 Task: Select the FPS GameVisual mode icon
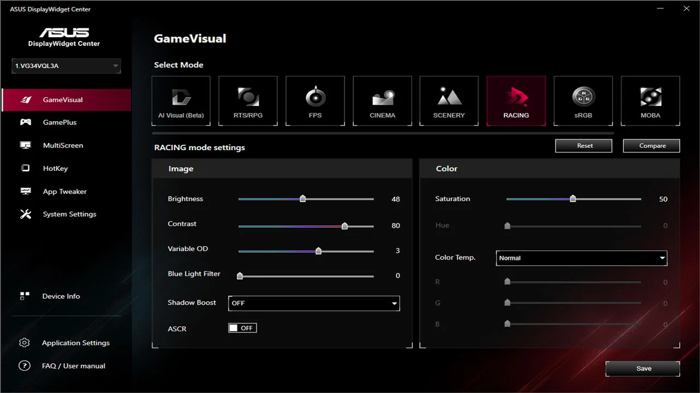tap(315, 100)
